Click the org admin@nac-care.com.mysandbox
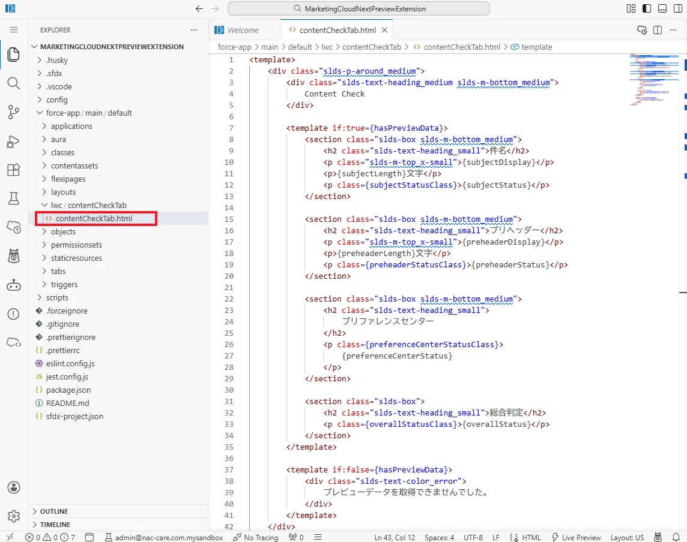This screenshot has width=687, height=542. [x=164, y=537]
